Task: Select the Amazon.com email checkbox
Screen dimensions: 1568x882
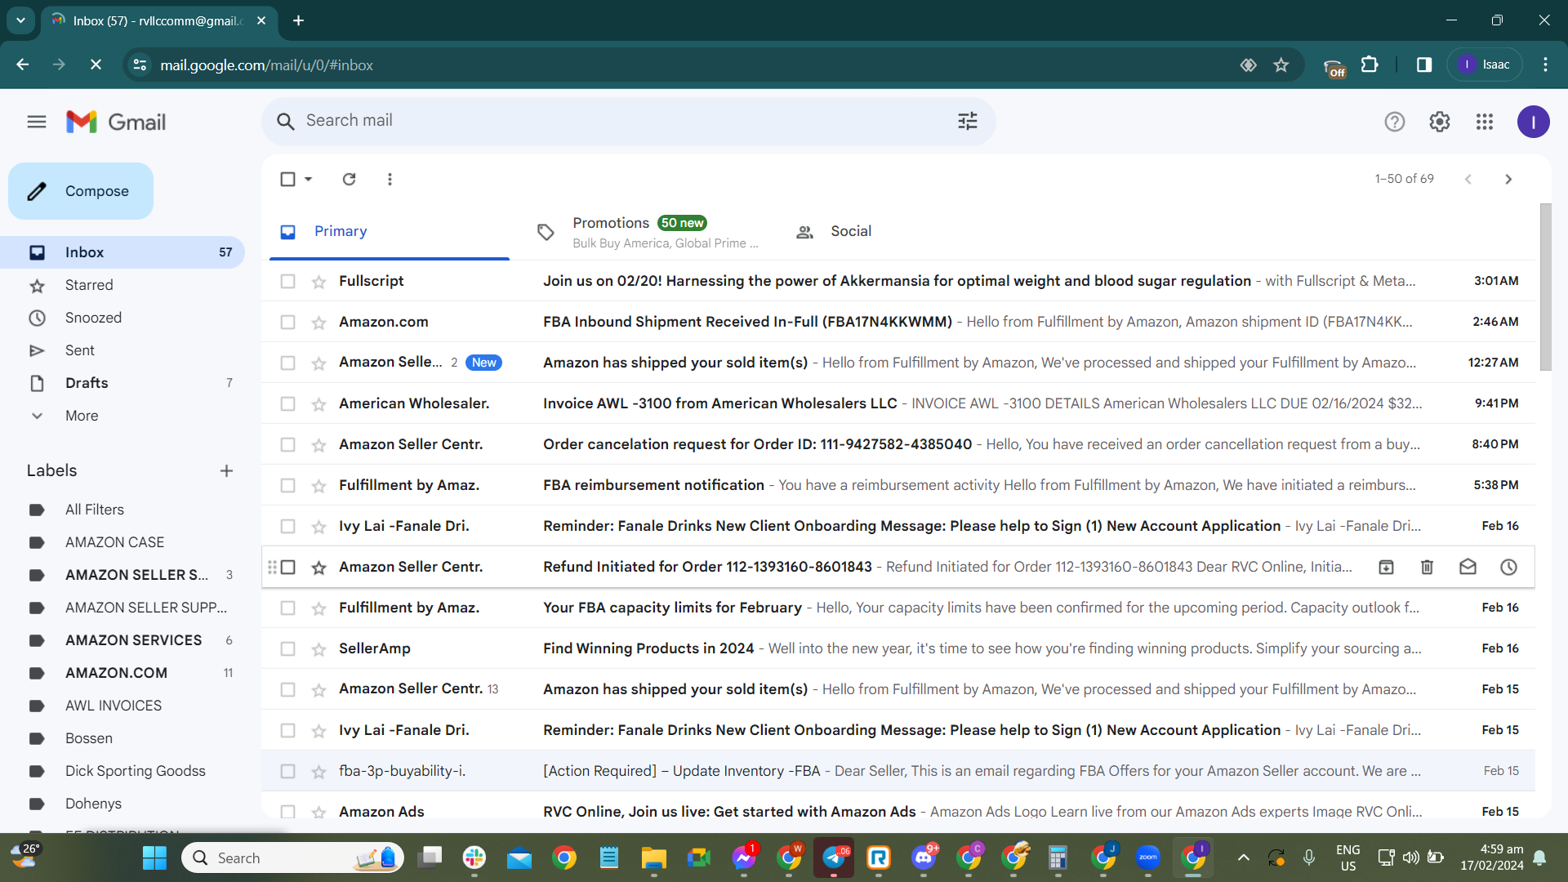Action: click(x=287, y=322)
